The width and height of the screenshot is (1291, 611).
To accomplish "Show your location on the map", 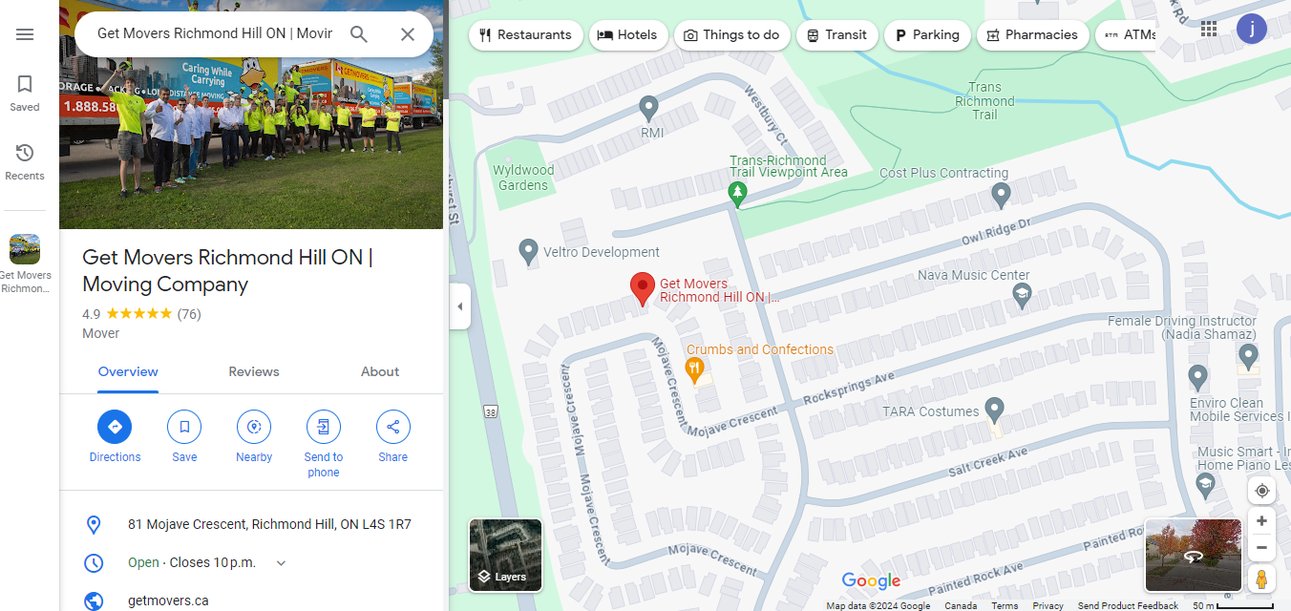I will click(1261, 491).
